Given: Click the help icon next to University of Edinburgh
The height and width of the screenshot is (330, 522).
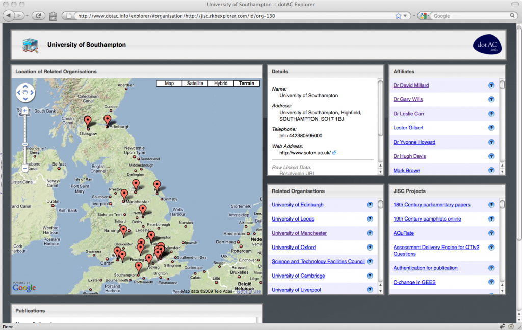Looking at the screenshot, I should click(x=370, y=205).
